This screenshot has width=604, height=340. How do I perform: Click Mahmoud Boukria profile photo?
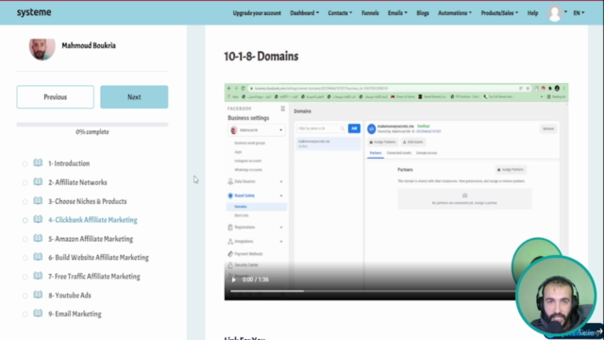coord(42,48)
